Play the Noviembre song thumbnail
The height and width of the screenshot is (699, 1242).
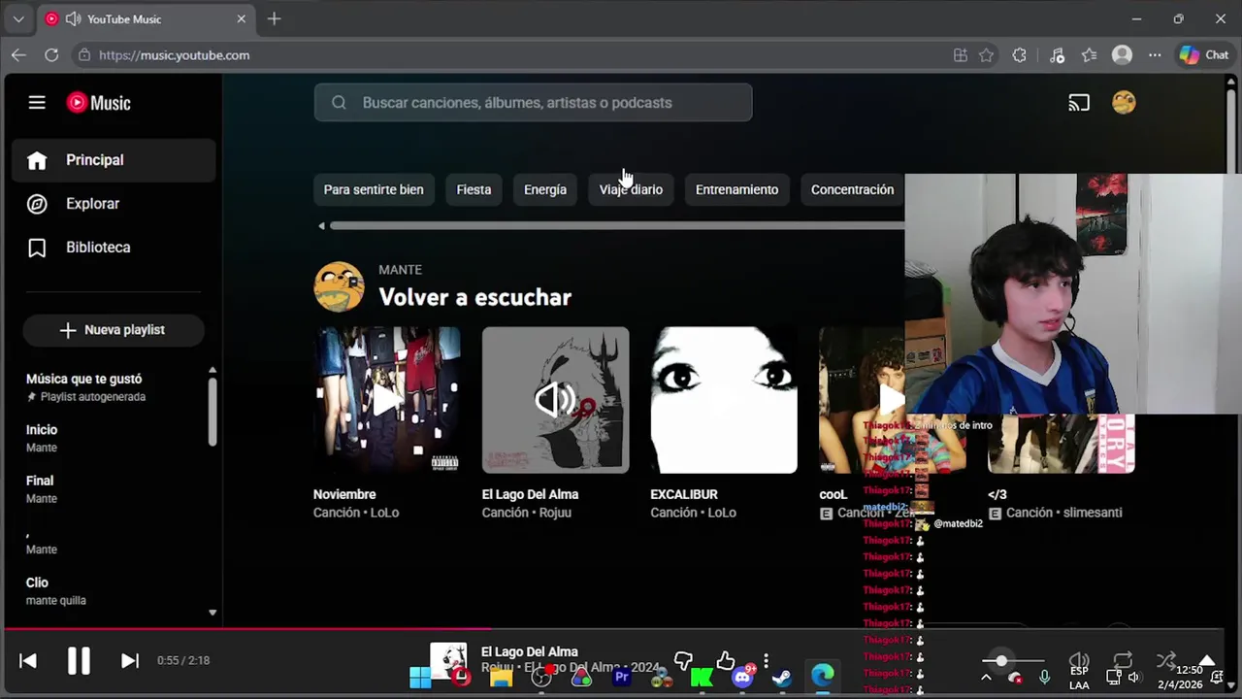point(386,400)
